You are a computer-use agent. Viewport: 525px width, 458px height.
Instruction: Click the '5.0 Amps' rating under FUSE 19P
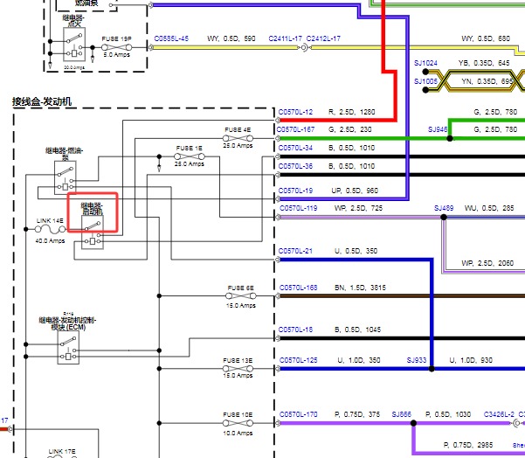tap(116, 54)
